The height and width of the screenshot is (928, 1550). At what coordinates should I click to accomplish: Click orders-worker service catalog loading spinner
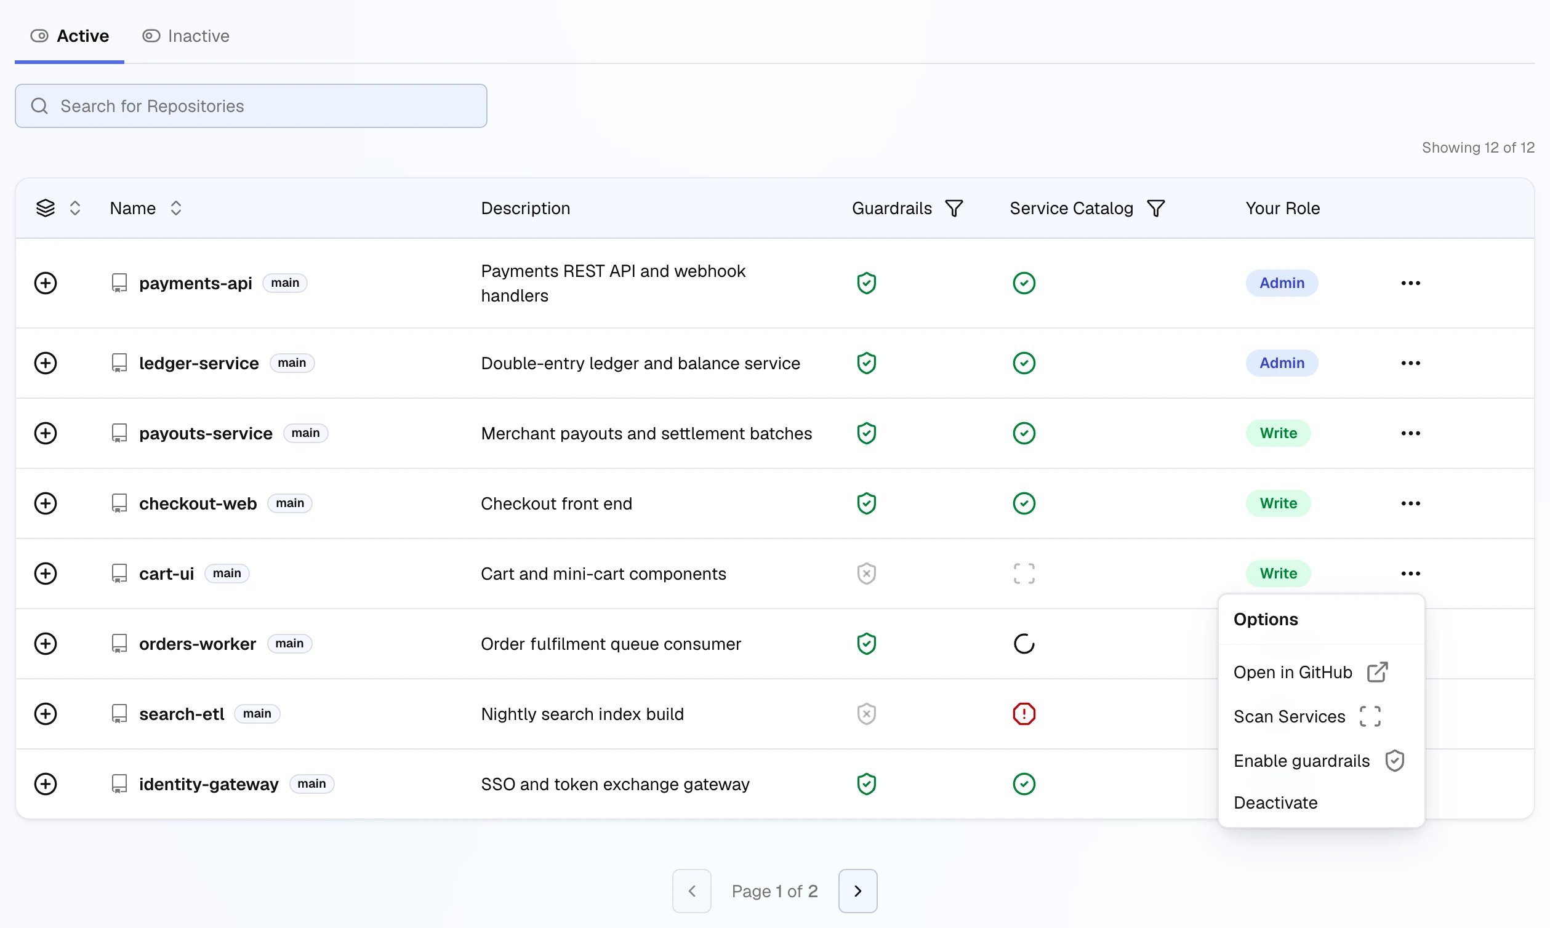coord(1023,643)
